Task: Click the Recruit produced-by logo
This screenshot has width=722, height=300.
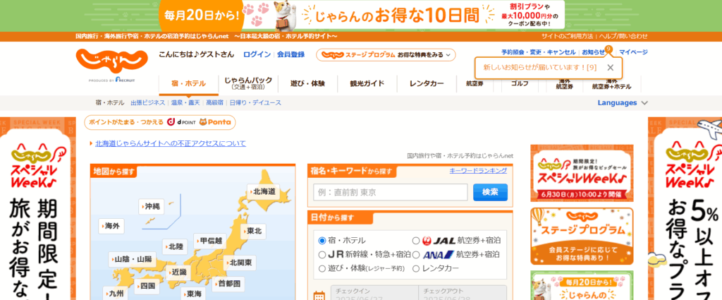Action: [x=112, y=80]
